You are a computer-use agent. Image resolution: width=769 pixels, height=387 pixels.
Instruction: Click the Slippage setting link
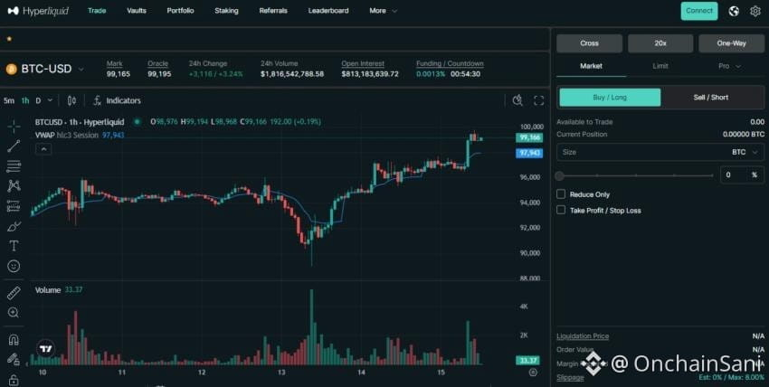click(x=570, y=377)
